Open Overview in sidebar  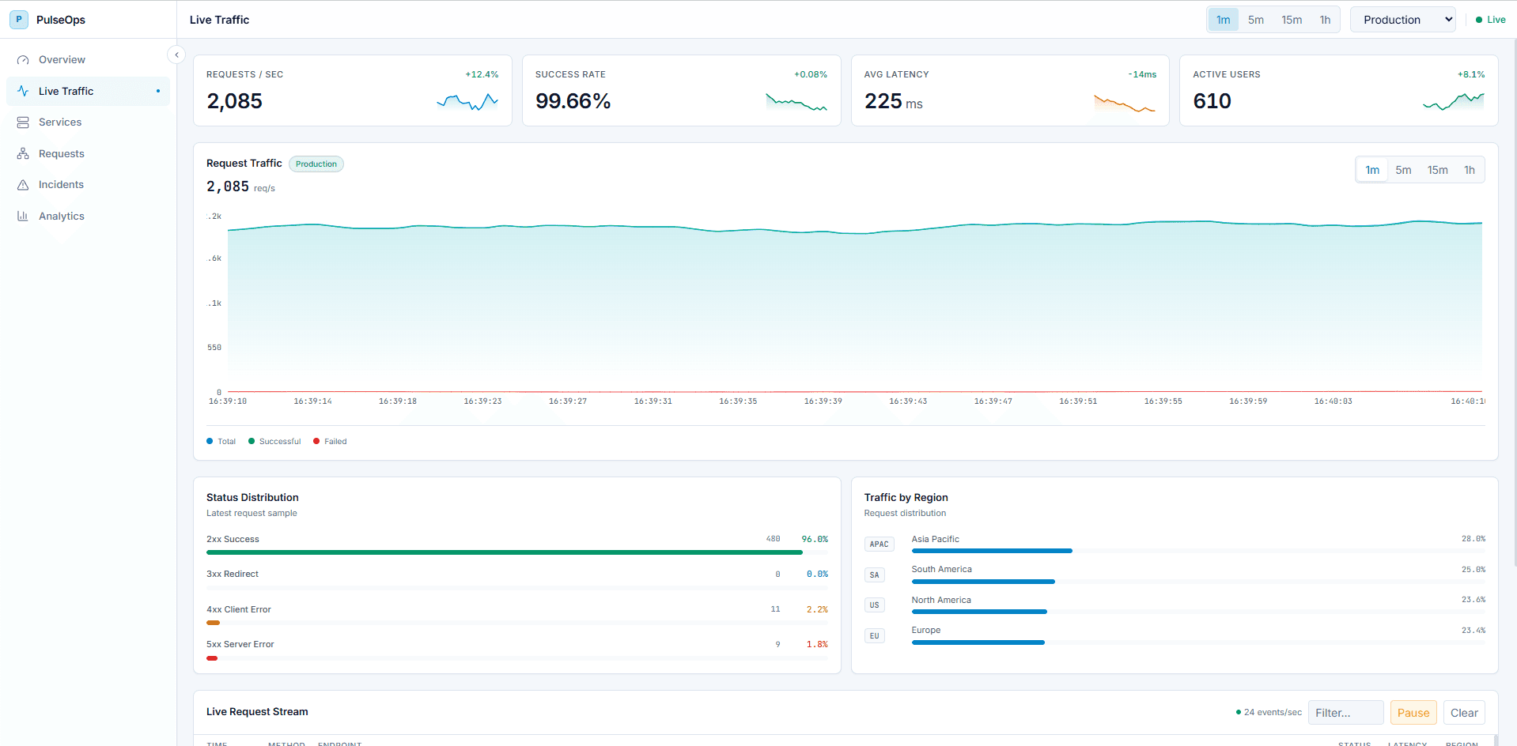click(88, 60)
